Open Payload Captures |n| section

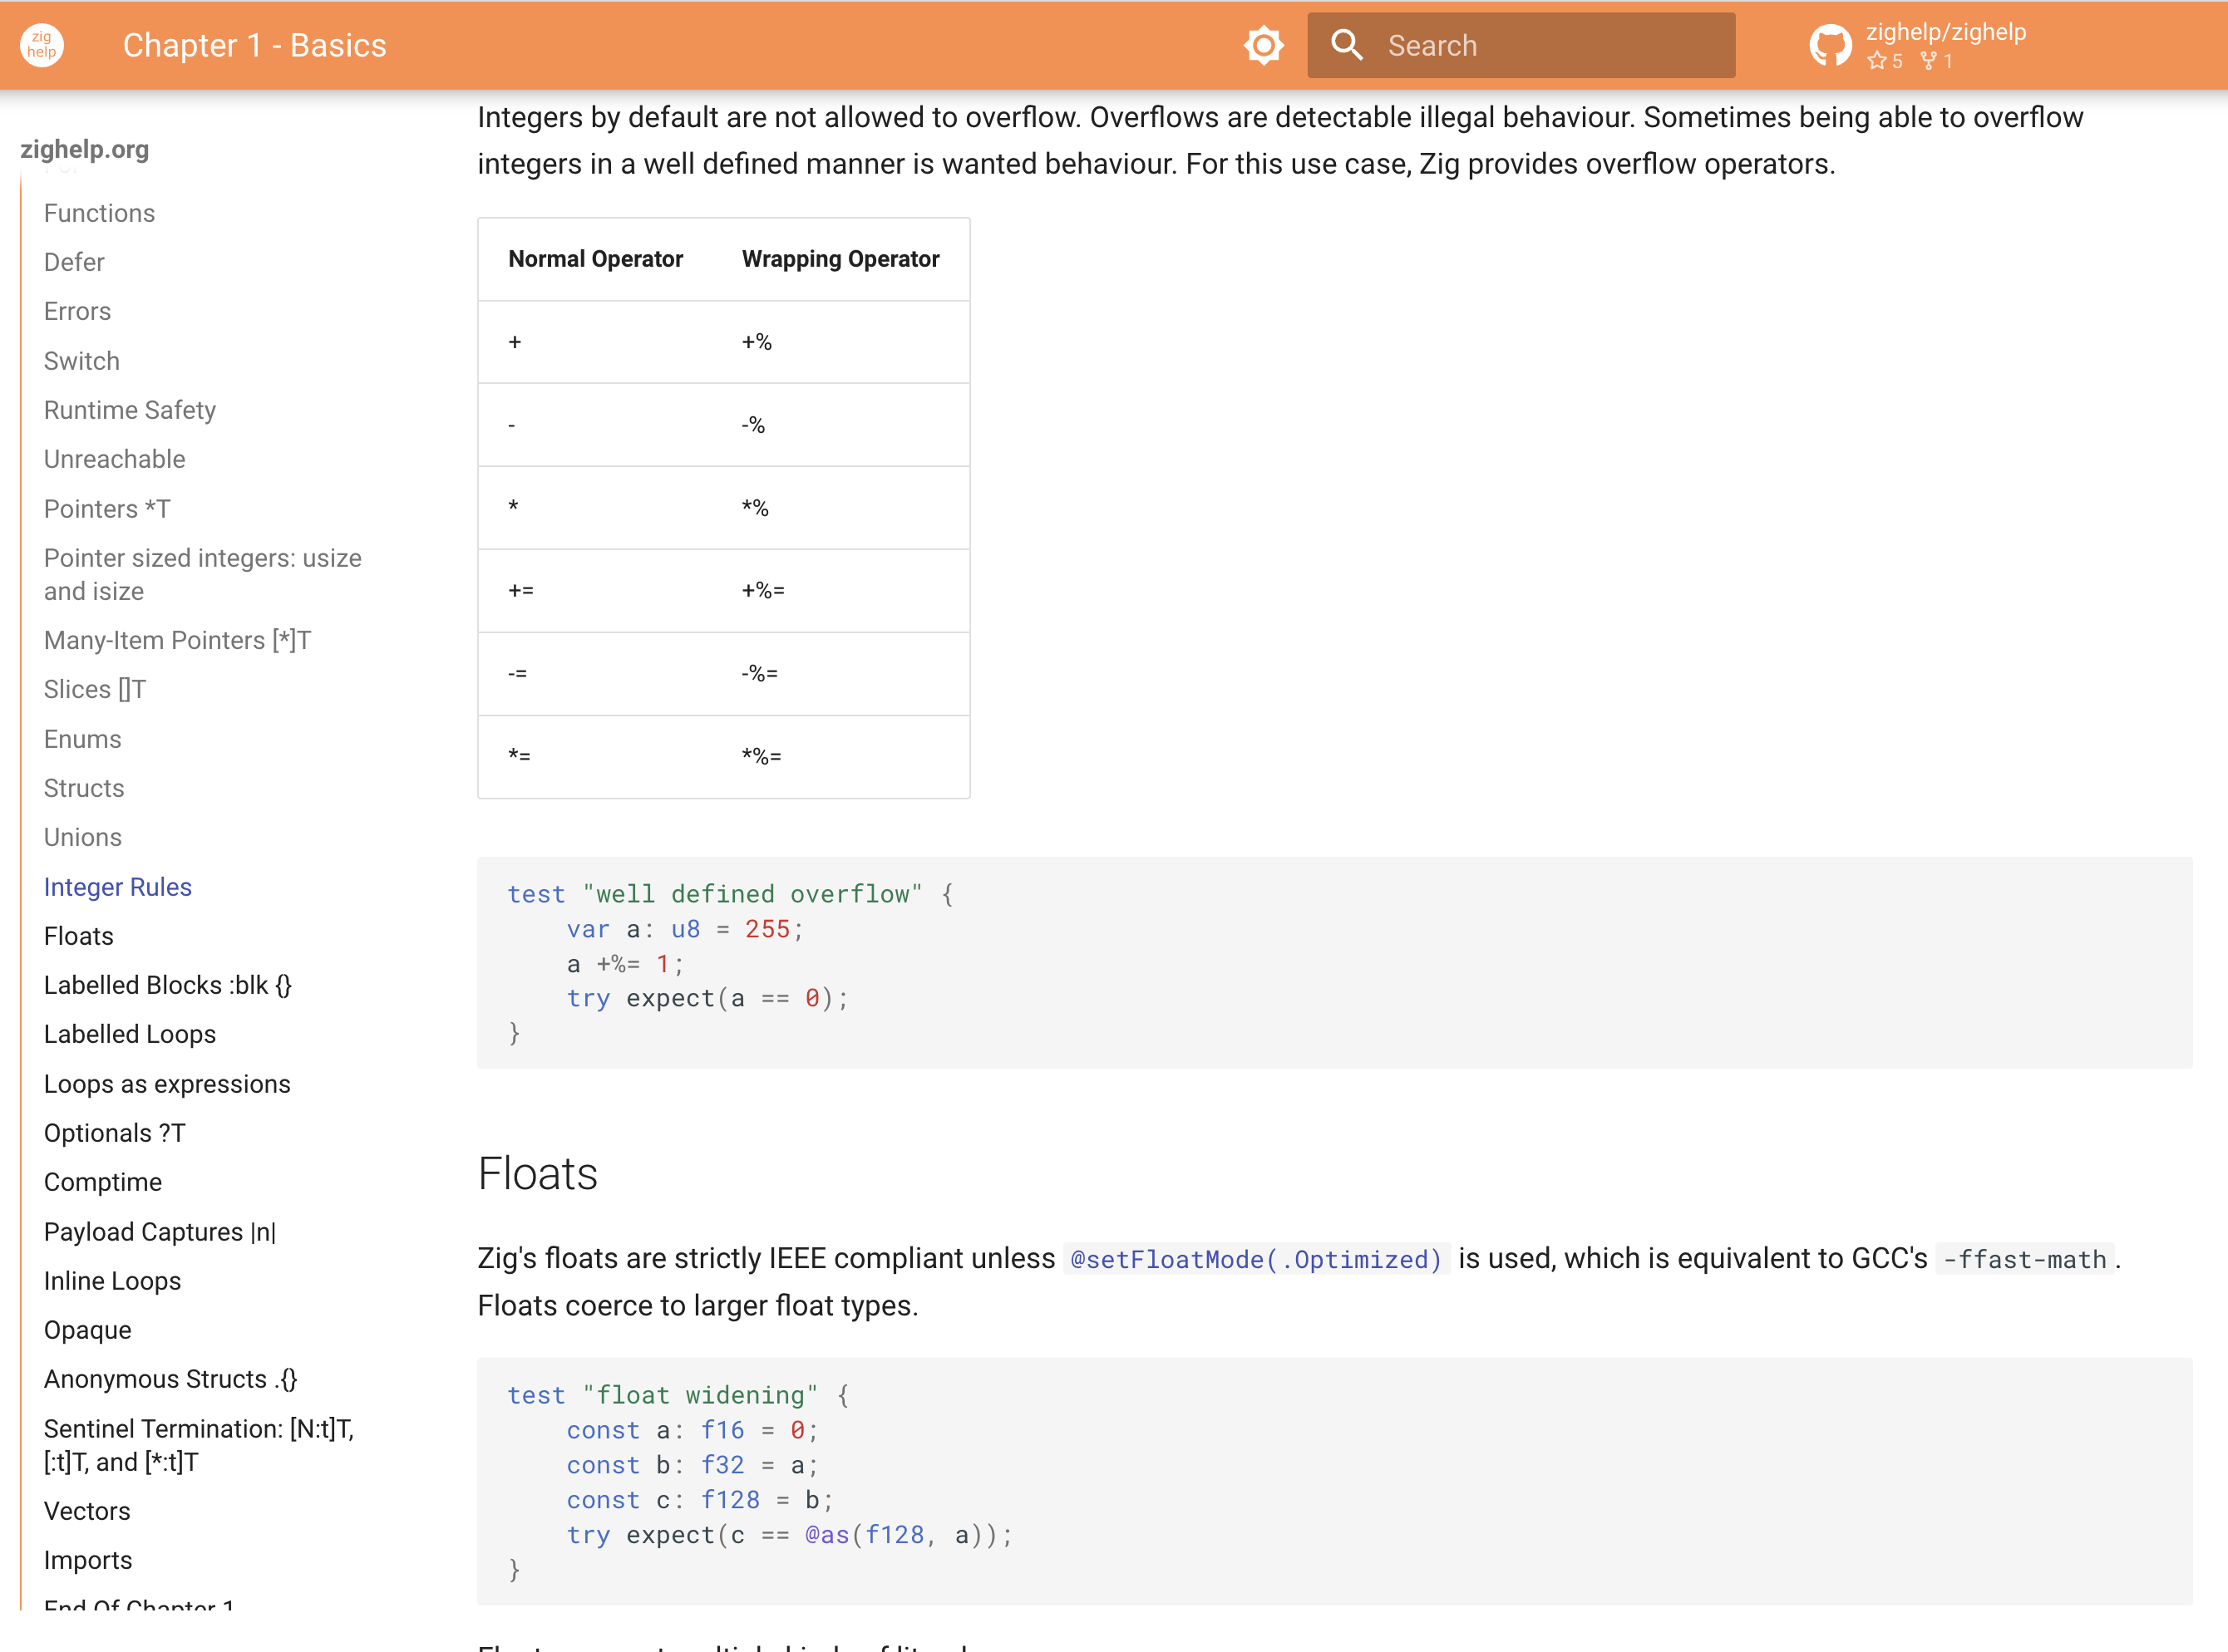click(160, 1232)
